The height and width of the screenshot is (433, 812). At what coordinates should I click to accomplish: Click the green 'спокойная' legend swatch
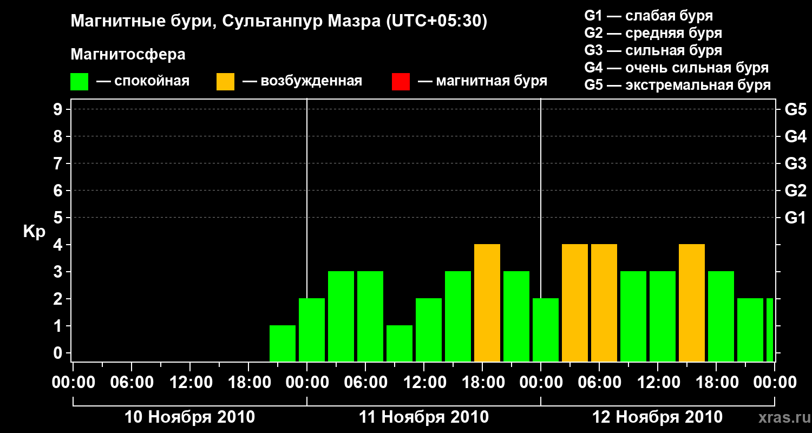[79, 82]
